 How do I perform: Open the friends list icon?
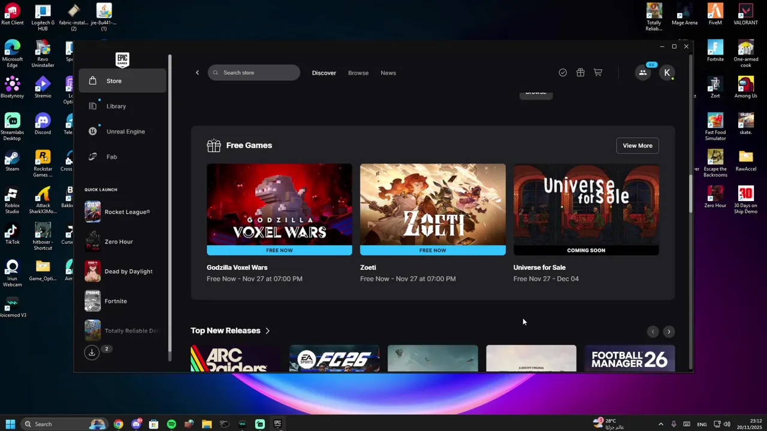(643, 72)
